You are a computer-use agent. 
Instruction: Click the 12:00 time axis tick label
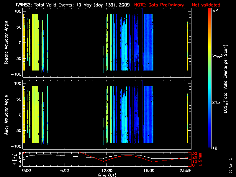[x=106, y=171]
